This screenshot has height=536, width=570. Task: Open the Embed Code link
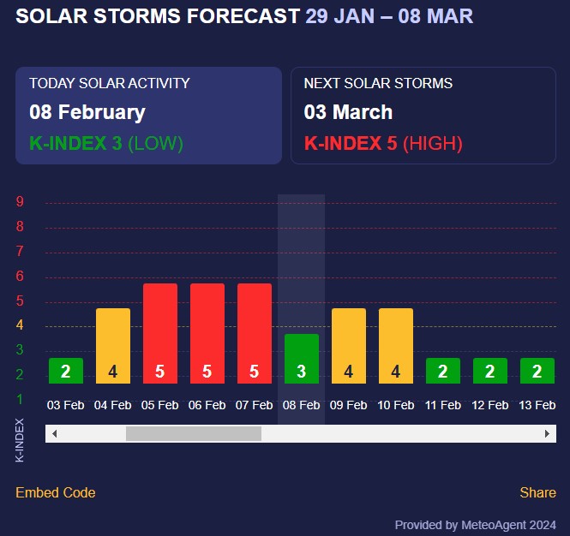(x=56, y=492)
